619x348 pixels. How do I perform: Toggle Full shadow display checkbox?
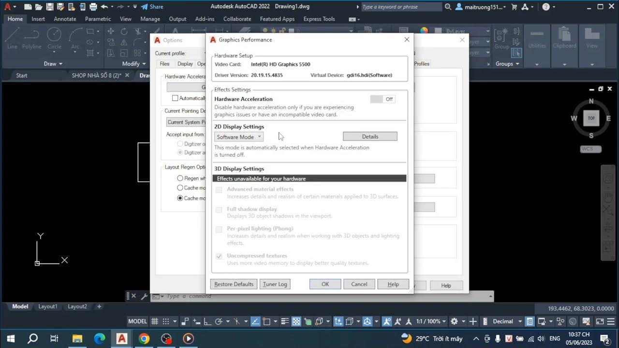click(x=219, y=210)
